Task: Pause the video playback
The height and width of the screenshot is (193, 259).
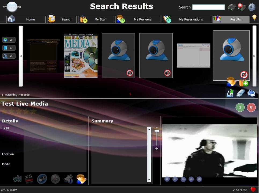Action: (183, 179)
